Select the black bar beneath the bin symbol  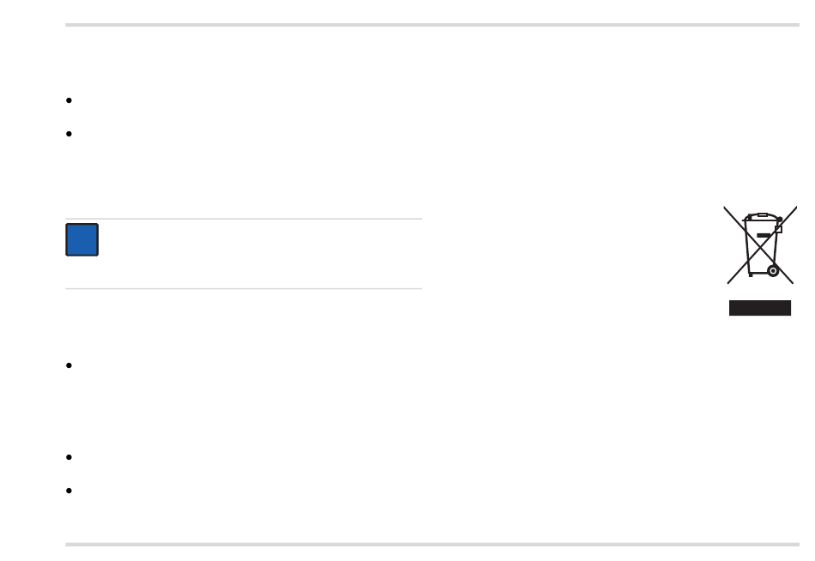pyautogui.click(x=760, y=308)
